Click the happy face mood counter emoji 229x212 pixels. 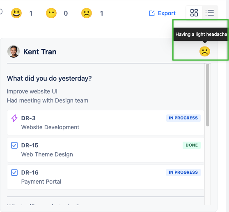tap(16, 13)
